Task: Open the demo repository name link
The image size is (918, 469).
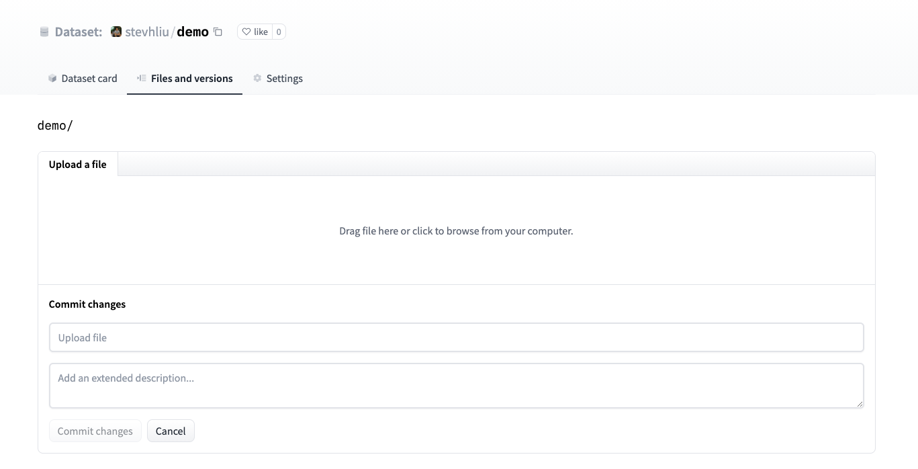Action: tap(193, 32)
